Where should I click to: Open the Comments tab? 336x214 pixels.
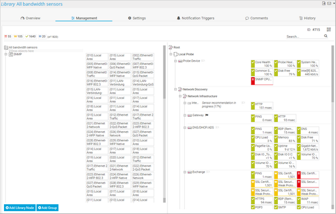point(257,18)
